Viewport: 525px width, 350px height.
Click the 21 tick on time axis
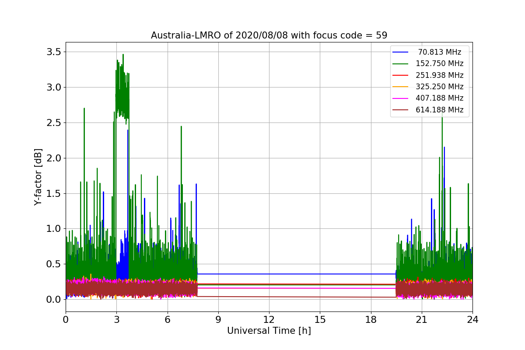pos(422,319)
